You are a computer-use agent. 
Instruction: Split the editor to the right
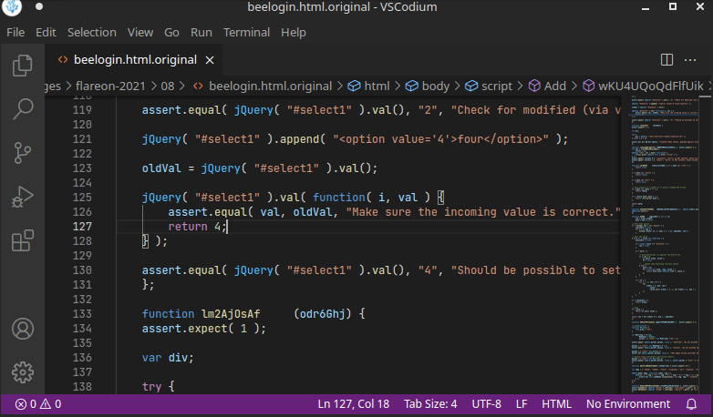(x=666, y=60)
